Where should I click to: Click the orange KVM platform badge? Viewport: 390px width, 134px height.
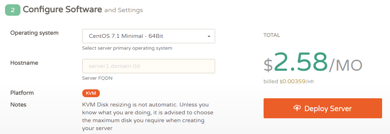tap(91, 93)
